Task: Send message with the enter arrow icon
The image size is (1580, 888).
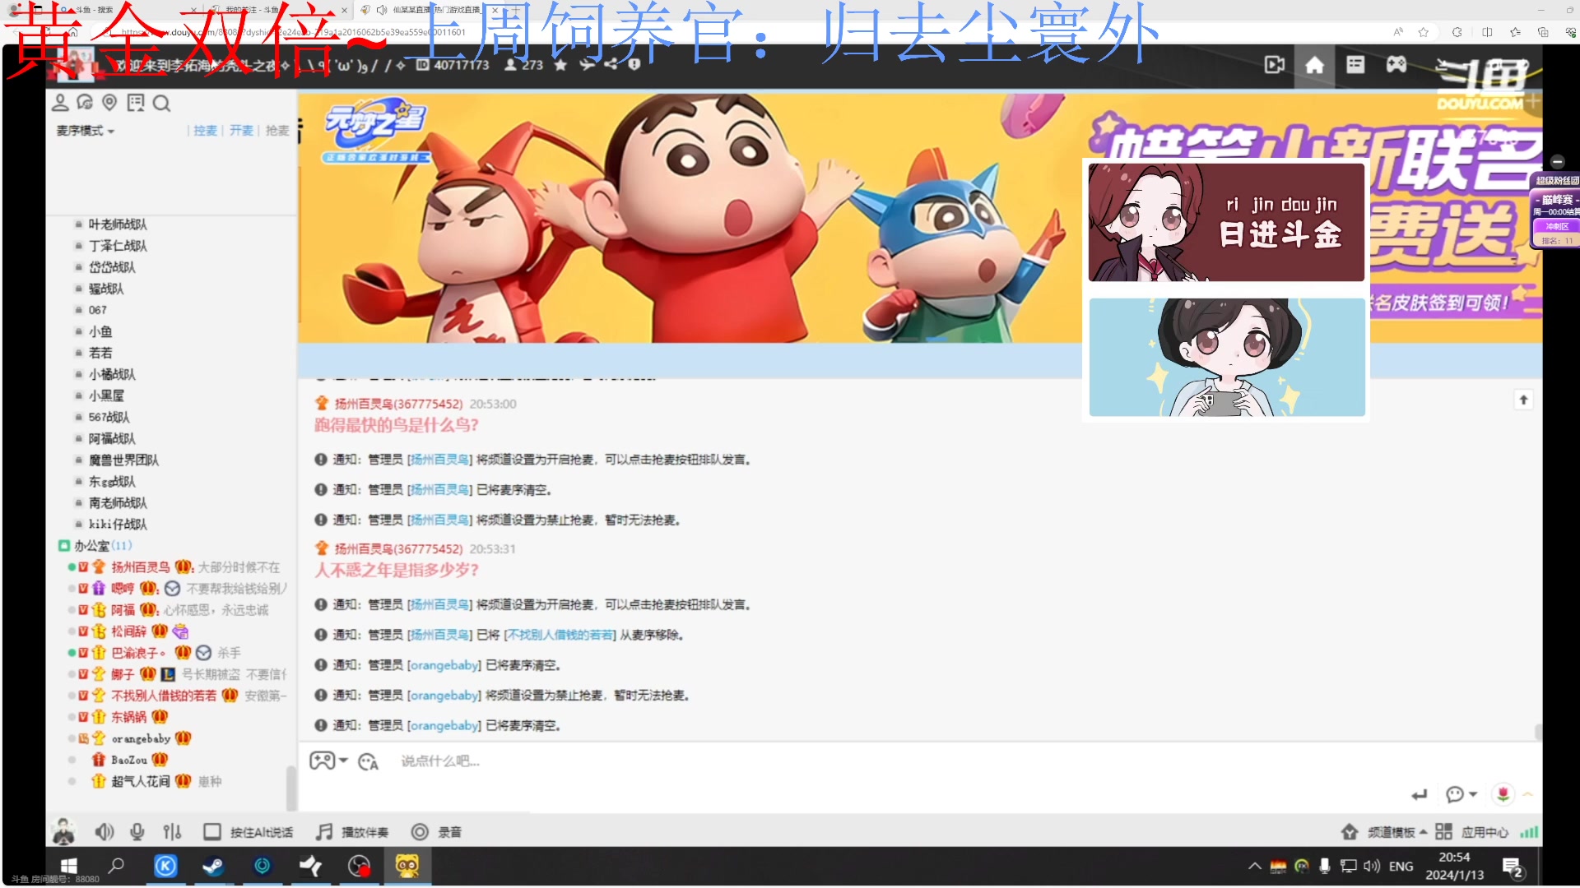Action: (x=1420, y=794)
